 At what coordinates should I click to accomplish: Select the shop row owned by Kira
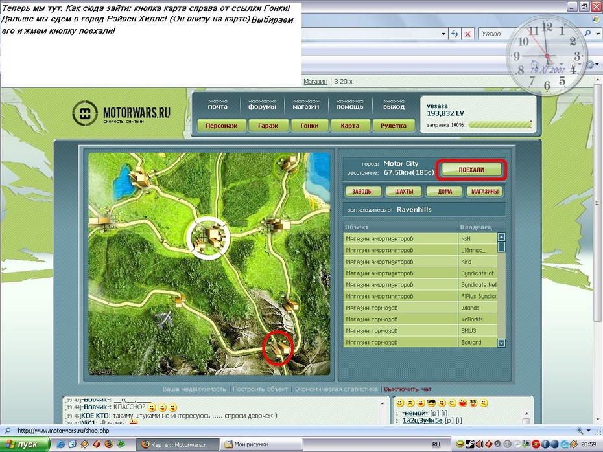(420, 262)
